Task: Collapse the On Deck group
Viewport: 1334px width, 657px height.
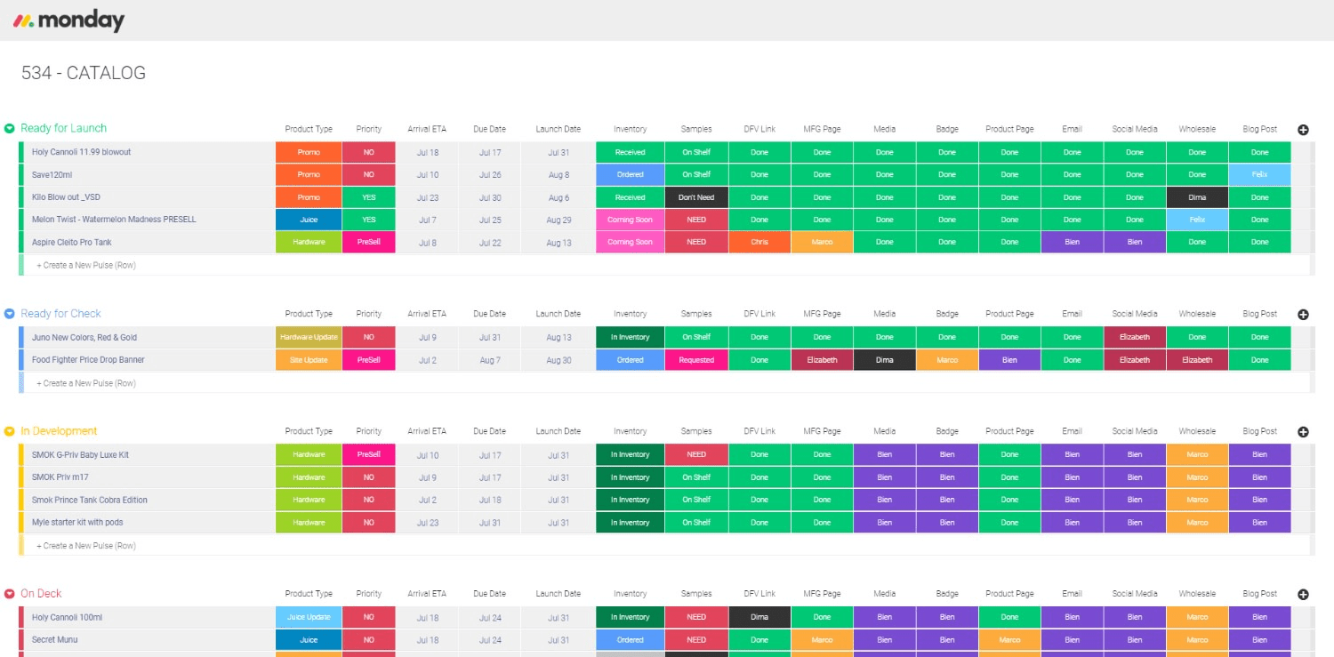Action: point(10,594)
